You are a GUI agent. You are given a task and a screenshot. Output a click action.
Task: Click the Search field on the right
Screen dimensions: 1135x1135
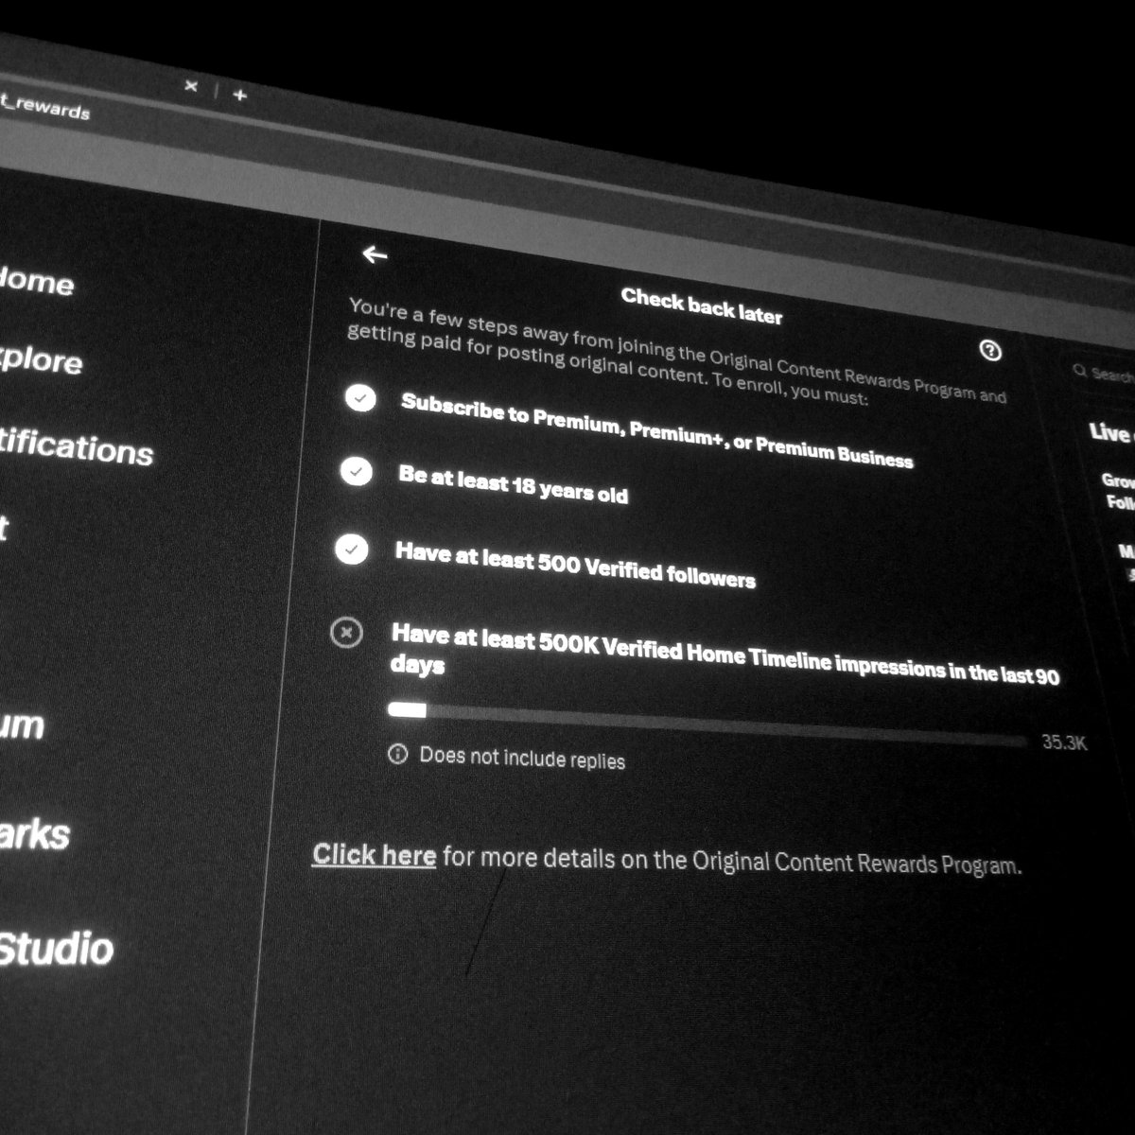coord(1102,373)
